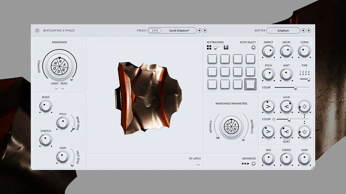Screen dimensions: 346x194
Task: Spin the RANDOMIZE deviance wheel
Action: pyautogui.click(x=59, y=66)
